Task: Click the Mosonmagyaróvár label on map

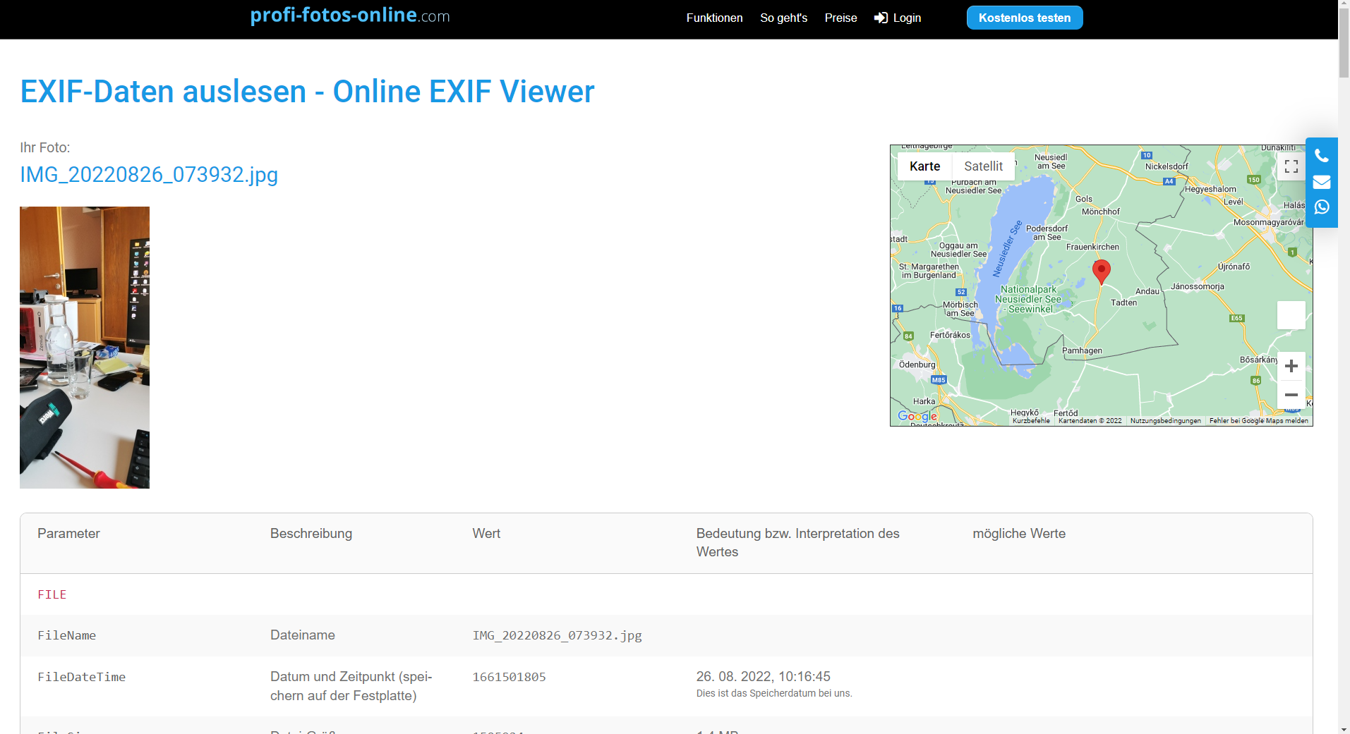Action: [x=1268, y=222]
